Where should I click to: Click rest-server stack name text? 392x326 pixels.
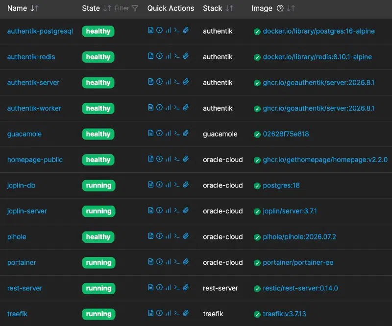click(220, 288)
